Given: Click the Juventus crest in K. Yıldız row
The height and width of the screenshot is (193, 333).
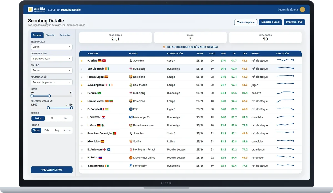Looking at the screenshot, I should click(x=131, y=61).
